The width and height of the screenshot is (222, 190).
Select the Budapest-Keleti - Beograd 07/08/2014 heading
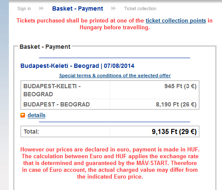coord(77,66)
